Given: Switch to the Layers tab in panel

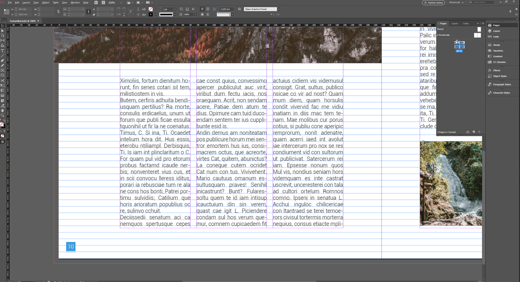Looking at the screenshot, I should pyautogui.click(x=455, y=24).
